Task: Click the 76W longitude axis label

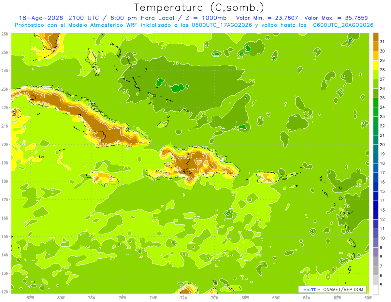Action: (x=122, y=297)
